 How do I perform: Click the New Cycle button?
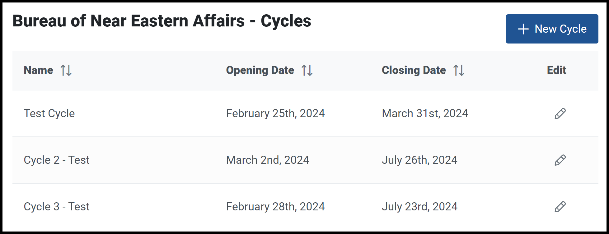tap(552, 29)
